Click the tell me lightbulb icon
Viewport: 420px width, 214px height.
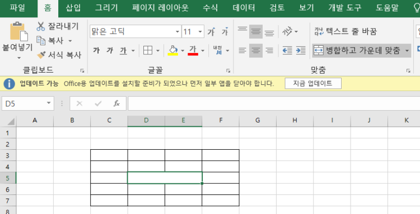point(417,8)
